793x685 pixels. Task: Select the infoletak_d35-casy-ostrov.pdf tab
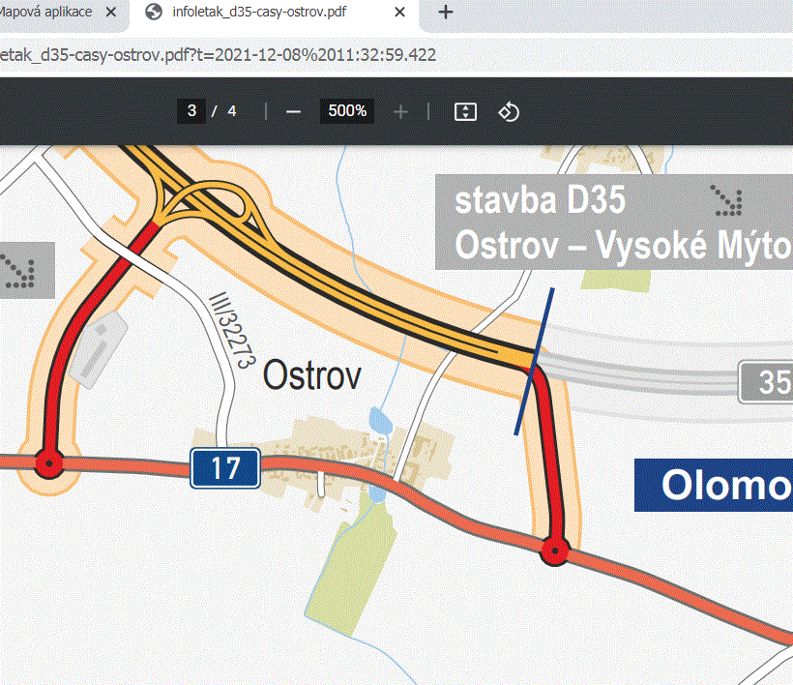(261, 14)
